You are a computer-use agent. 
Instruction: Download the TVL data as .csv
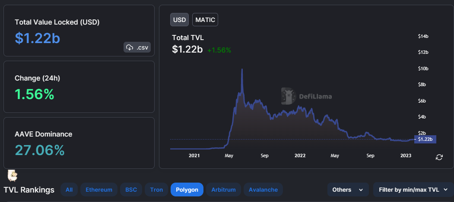[137, 47]
